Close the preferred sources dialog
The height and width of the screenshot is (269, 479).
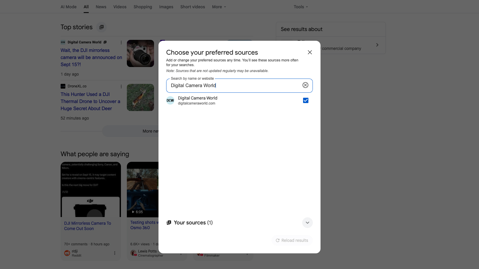tap(310, 52)
